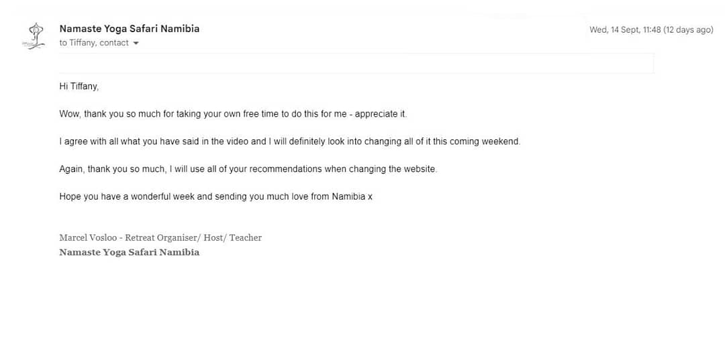
Task: Click the 'Hi Tiffany,' greeting line
Action: [x=79, y=86]
